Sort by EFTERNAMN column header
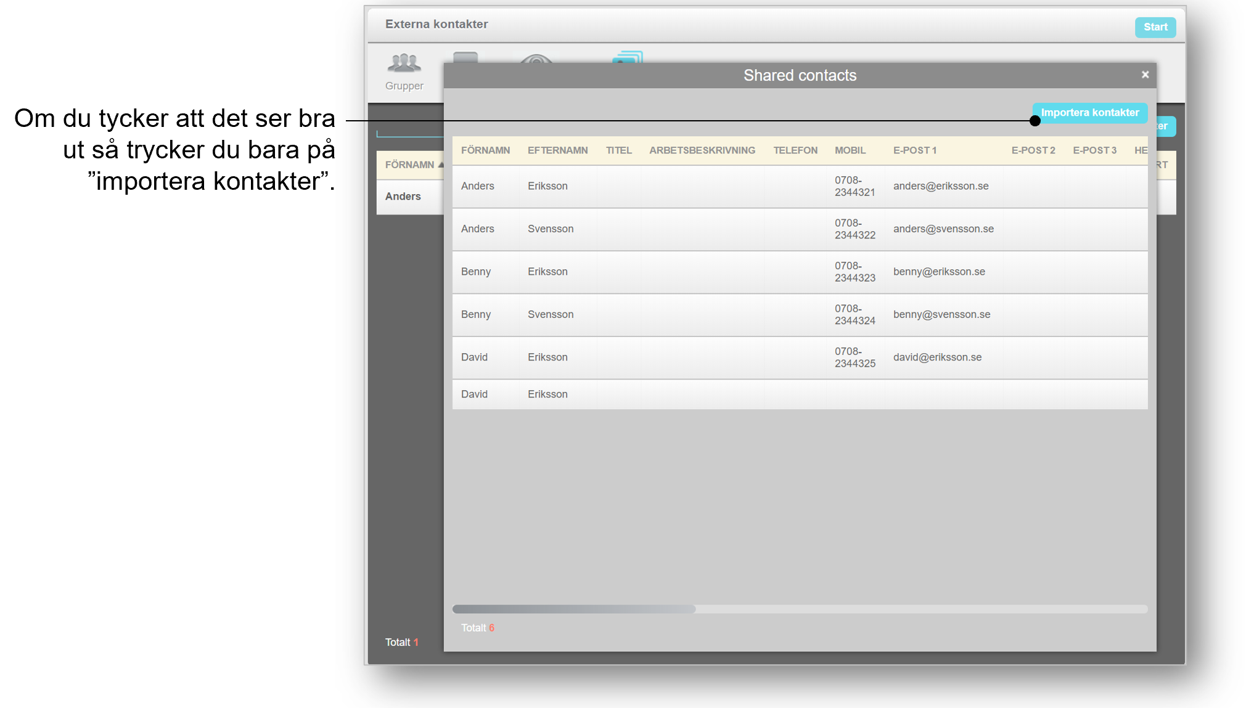This screenshot has width=1246, height=708. click(x=557, y=150)
